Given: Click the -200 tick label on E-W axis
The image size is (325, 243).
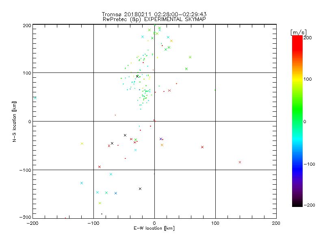Looking at the screenshot, I should tap(33, 223).
